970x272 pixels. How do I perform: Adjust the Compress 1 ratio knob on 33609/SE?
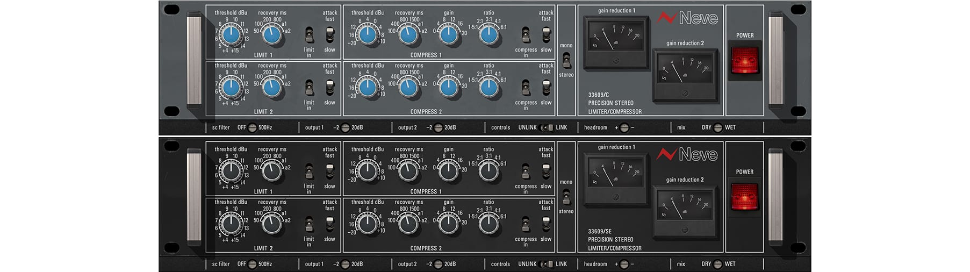pos(488,171)
